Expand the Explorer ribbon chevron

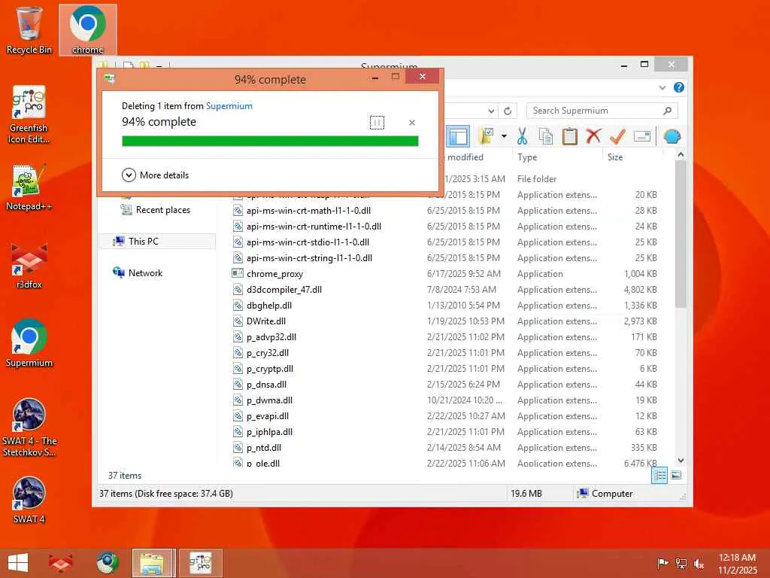click(662, 87)
